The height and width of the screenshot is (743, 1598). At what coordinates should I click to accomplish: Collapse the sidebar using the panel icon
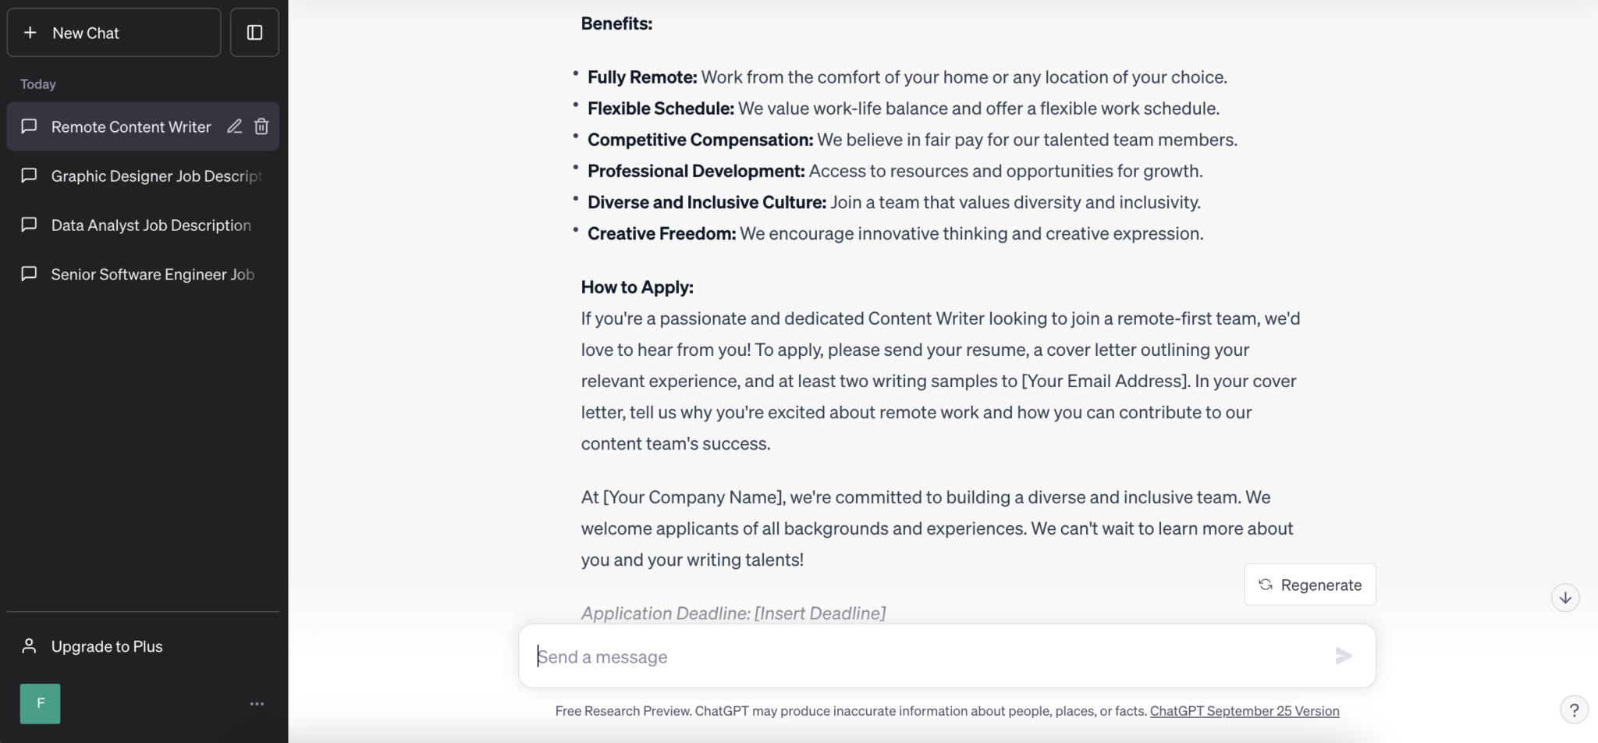(254, 32)
